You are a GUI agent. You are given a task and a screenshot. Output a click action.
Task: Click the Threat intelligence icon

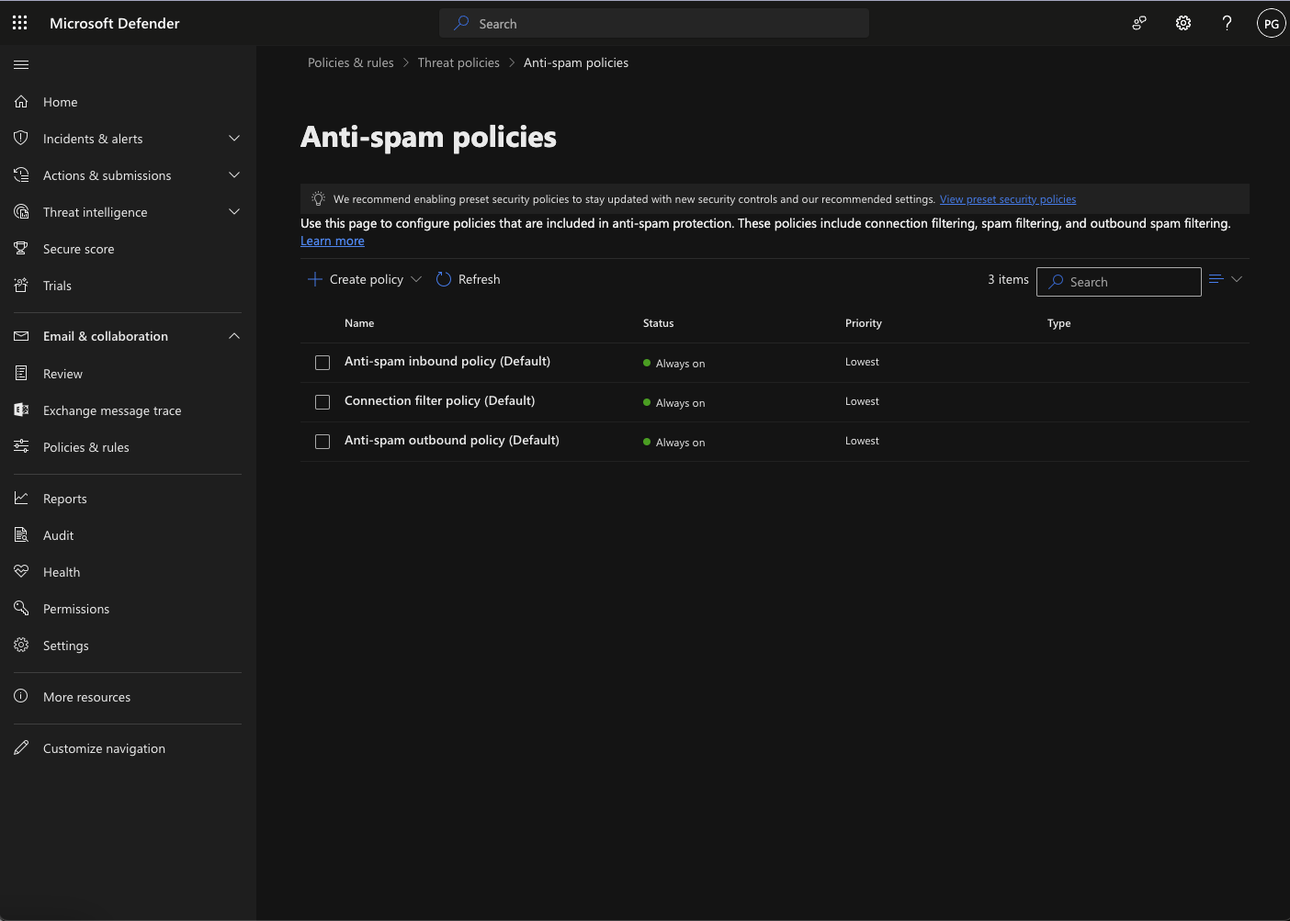pyautogui.click(x=21, y=212)
